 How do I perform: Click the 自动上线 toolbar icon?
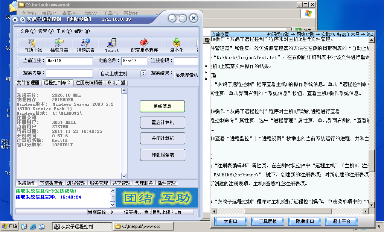point(33,46)
